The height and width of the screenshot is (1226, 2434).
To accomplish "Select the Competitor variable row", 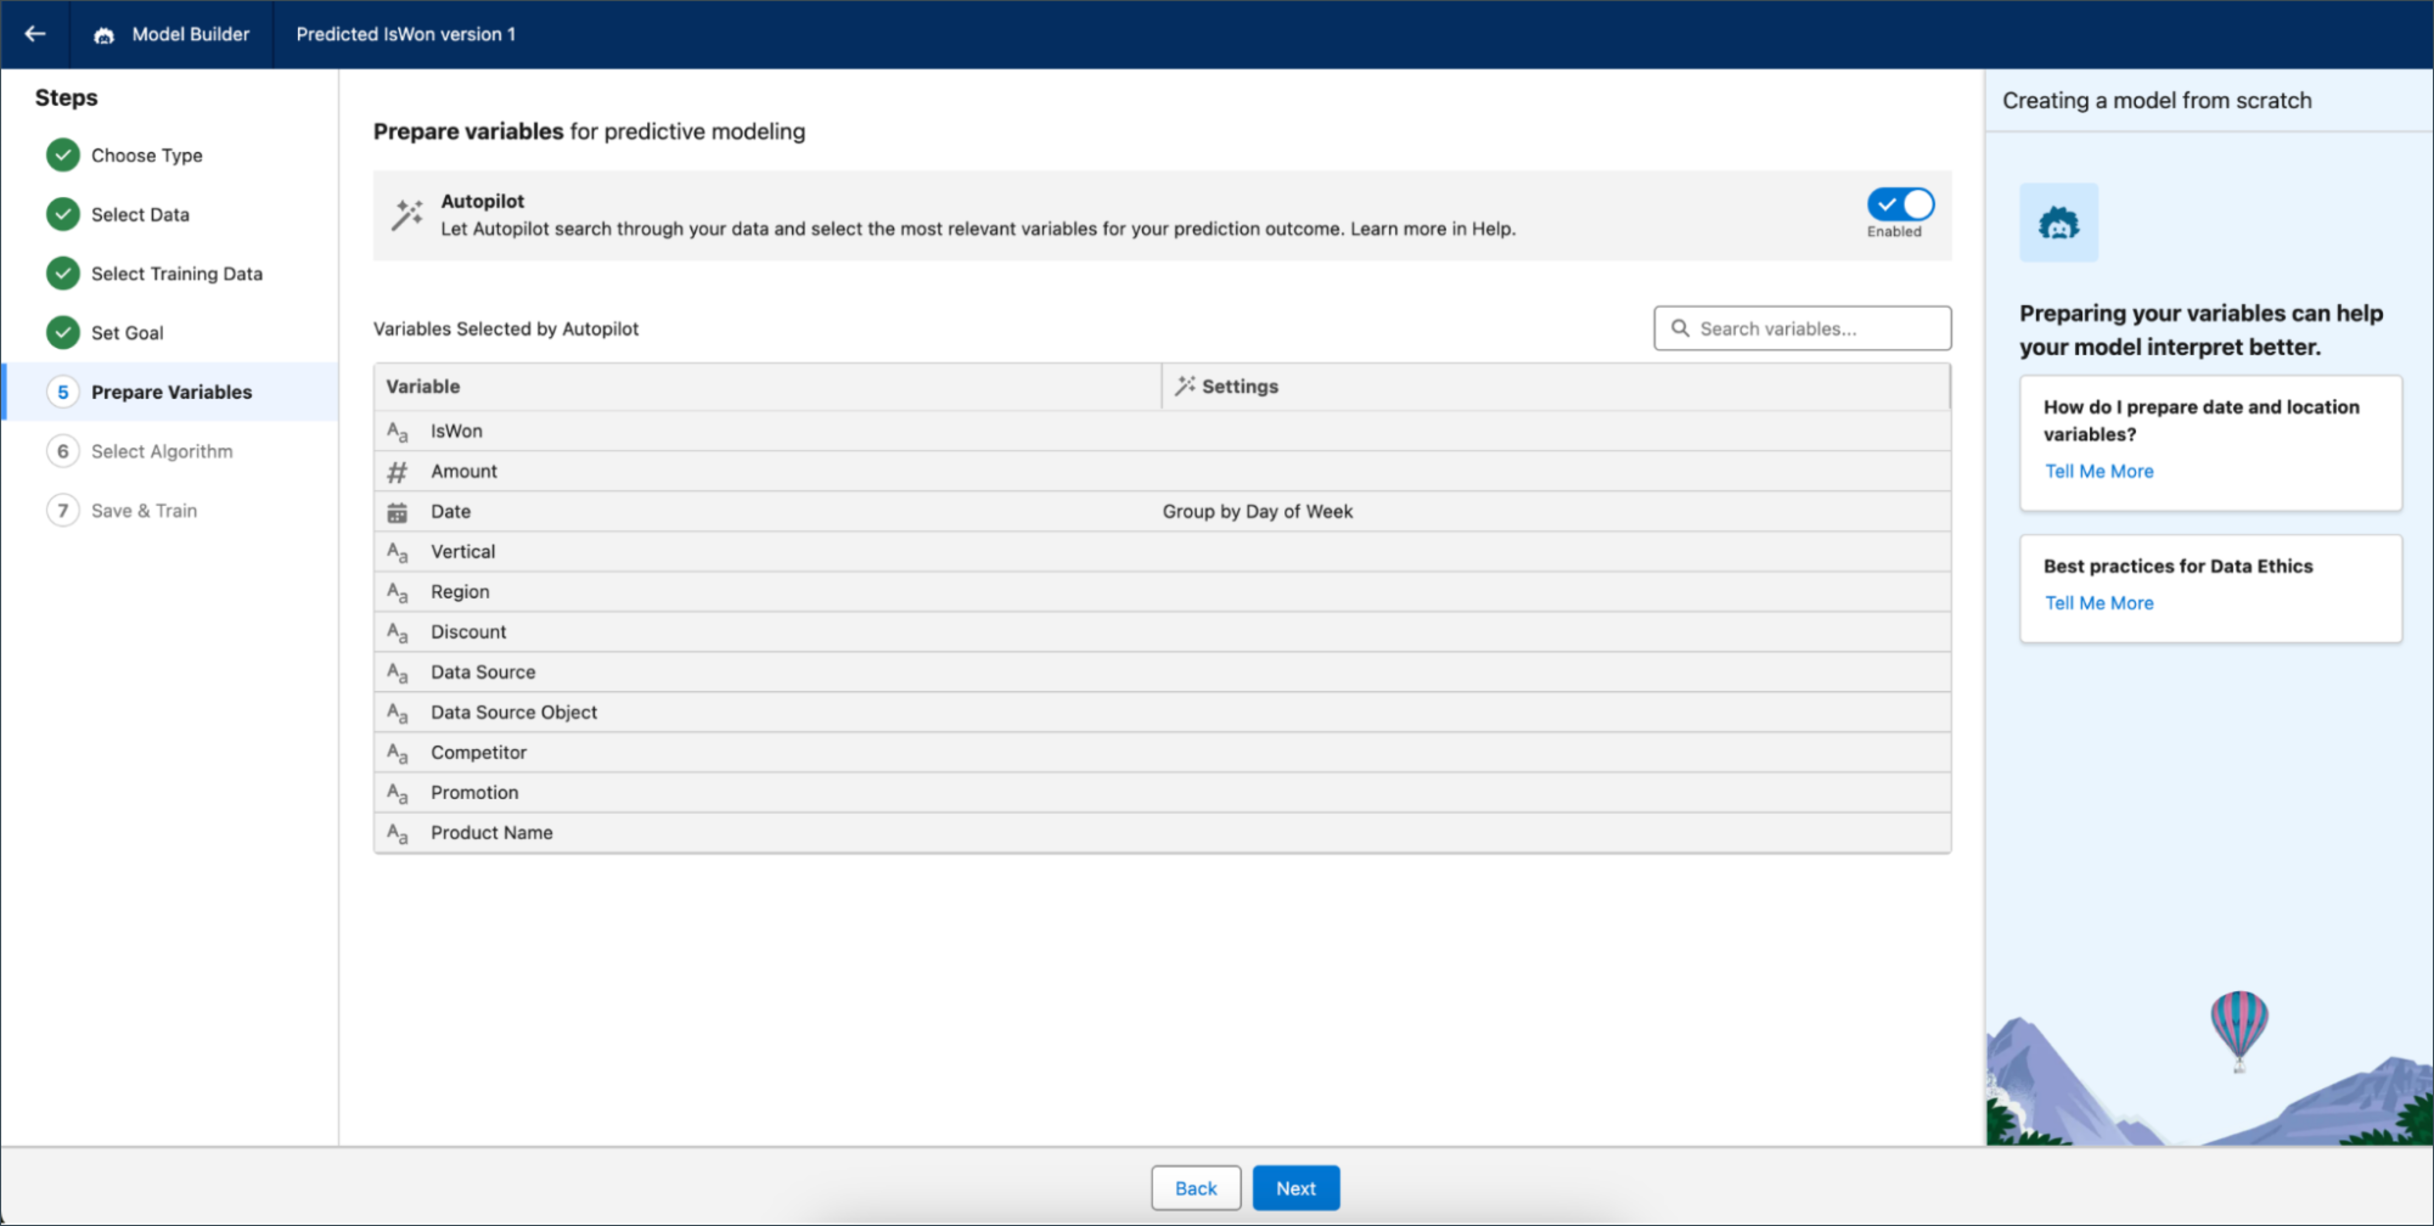I will pyautogui.click(x=1162, y=752).
